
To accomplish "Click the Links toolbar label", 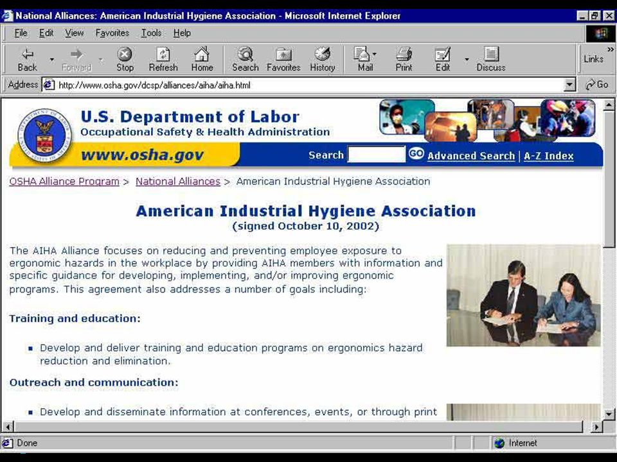I will (593, 59).
